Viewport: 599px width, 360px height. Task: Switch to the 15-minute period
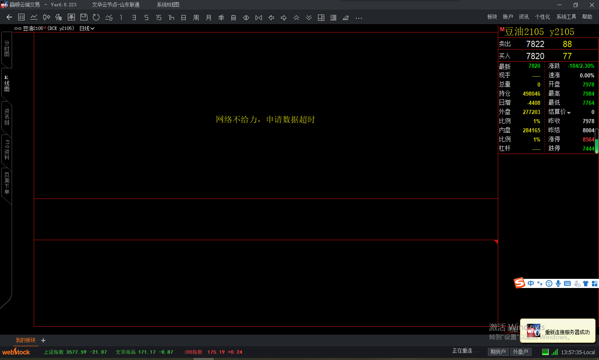point(159,17)
